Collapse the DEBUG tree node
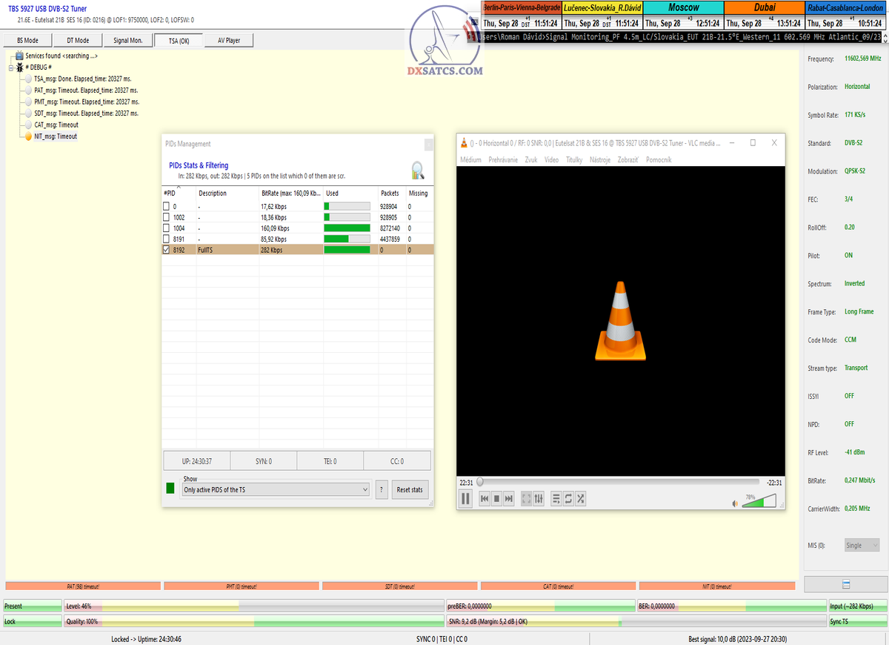 (x=11, y=67)
